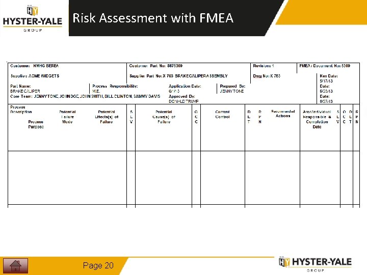This screenshot has width=367, height=275.
Task: Click the 'Current Control' column header
Action: [222, 115]
